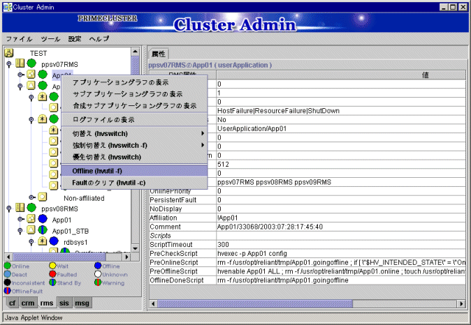
Task: Click the Cluster Admin title bar icon
Action: point(7,7)
